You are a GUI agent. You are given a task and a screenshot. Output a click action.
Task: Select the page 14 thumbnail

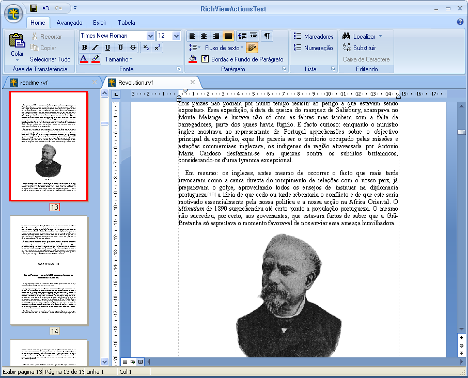pyautogui.click(x=49, y=270)
